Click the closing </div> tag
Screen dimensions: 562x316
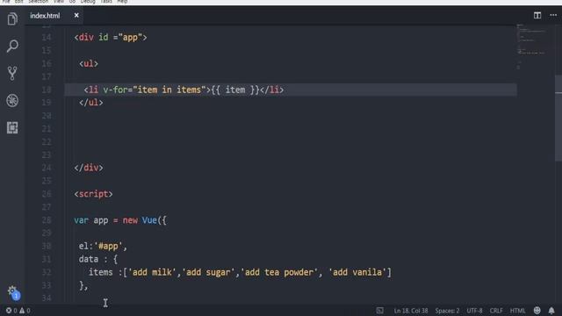coord(89,168)
